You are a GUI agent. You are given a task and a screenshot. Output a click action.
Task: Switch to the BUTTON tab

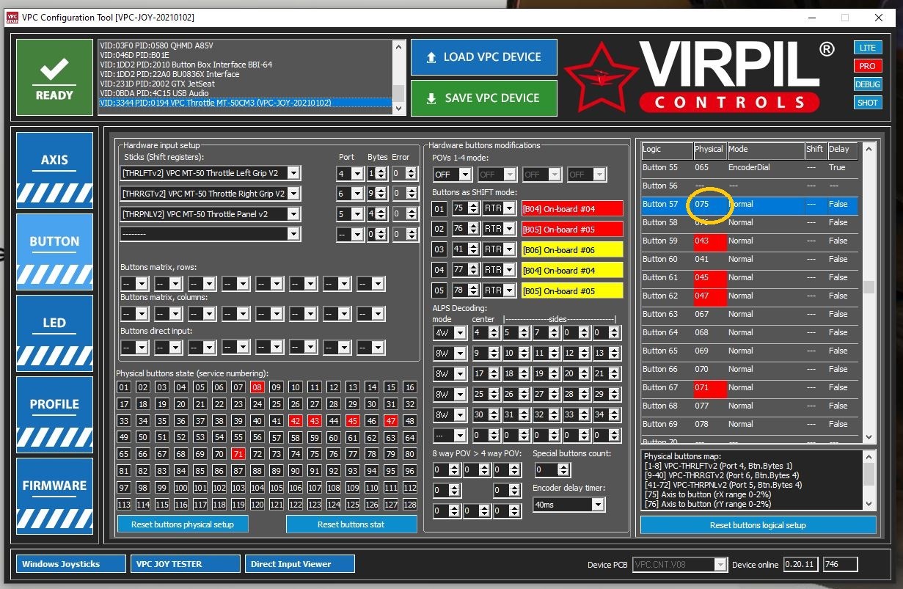pyautogui.click(x=54, y=252)
